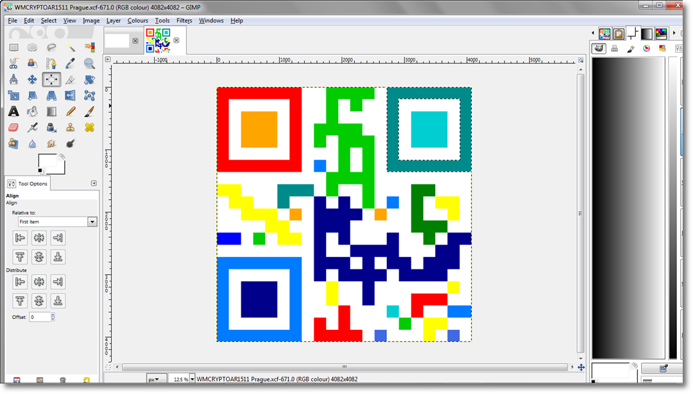Choose the Clone stamp tool
Screen dimensions: 693x394
click(71, 127)
